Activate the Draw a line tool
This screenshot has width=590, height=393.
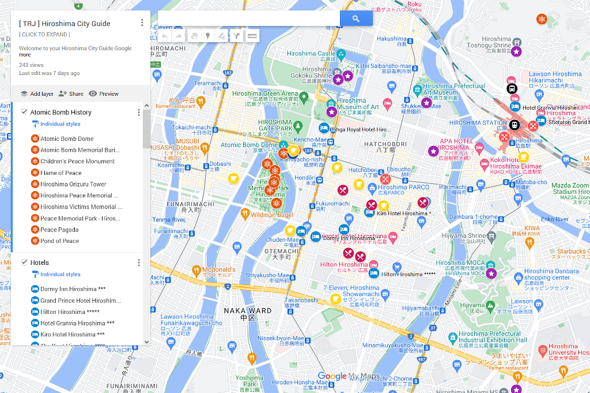click(222, 36)
